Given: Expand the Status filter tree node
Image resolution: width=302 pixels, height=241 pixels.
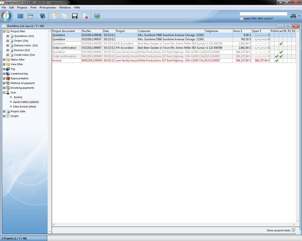Looking at the screenshot, I should click(4, 60).
